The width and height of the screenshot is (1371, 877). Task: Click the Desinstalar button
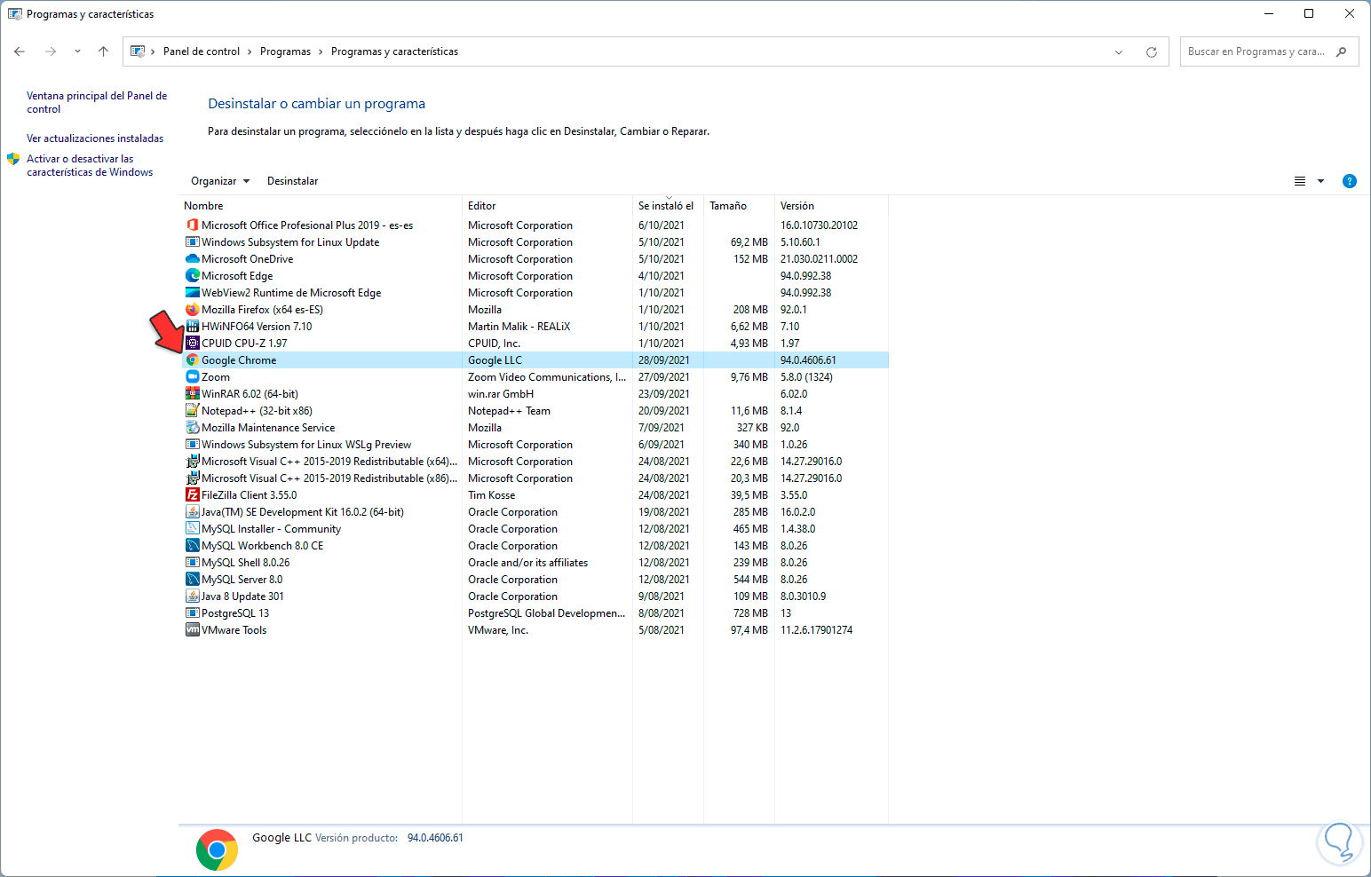(292, 181)
